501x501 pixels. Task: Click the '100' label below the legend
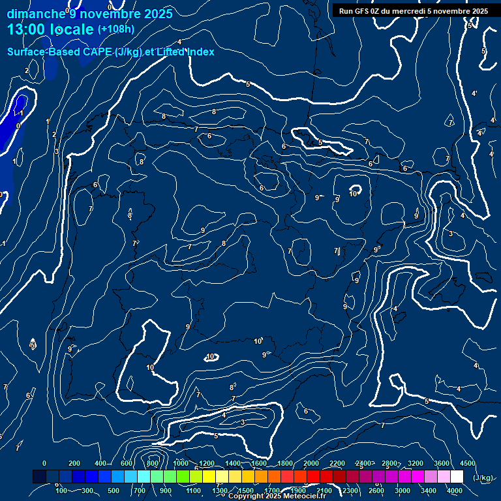coord(61,491)
